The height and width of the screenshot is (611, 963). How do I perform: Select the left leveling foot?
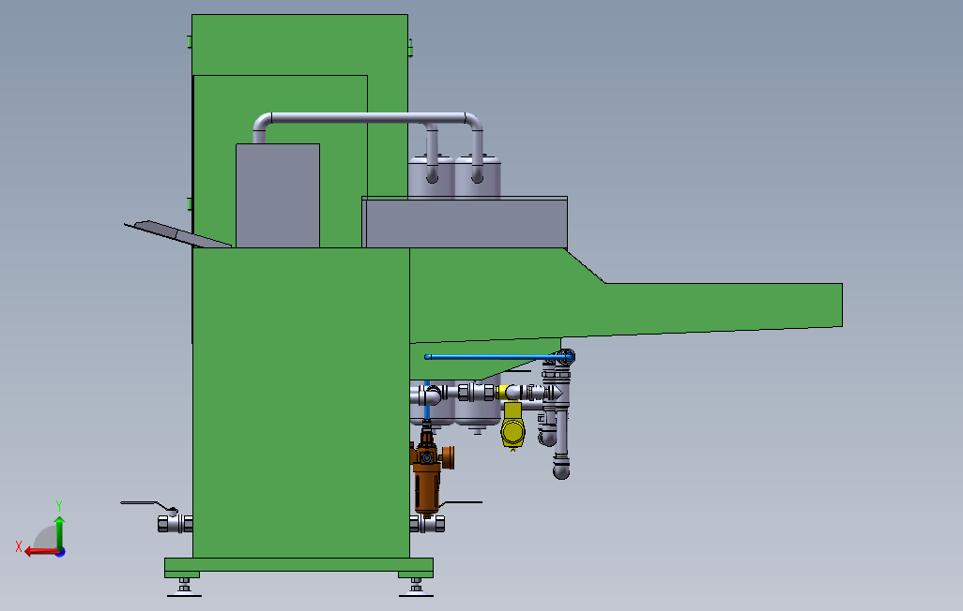pos(184,587)
